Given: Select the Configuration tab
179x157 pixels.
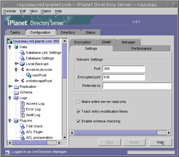Looking at the screenshot, I should (40, 33).
